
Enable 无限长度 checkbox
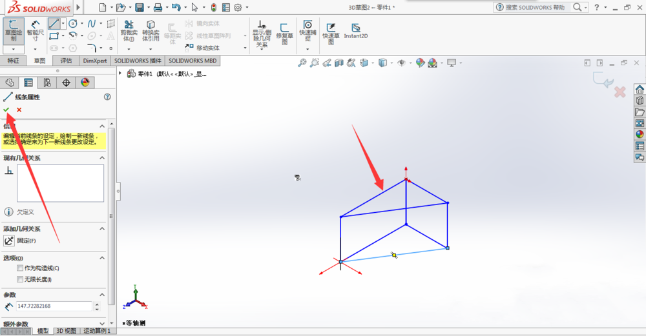click(20, 279)
